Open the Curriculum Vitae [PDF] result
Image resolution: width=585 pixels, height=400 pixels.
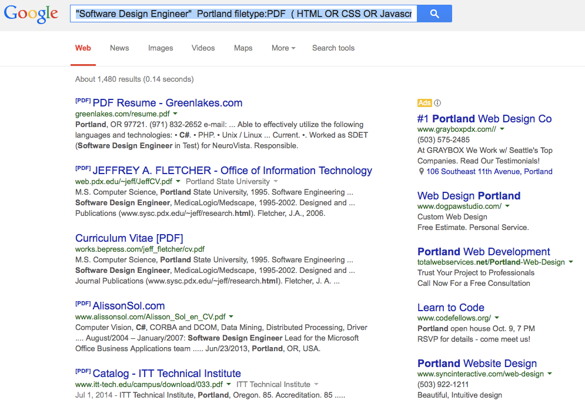[x=129, y=238]
